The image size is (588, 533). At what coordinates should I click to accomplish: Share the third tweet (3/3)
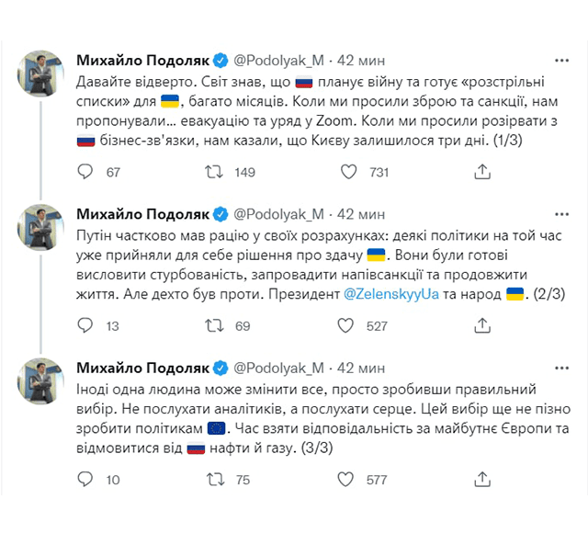[x=481, y=479]
